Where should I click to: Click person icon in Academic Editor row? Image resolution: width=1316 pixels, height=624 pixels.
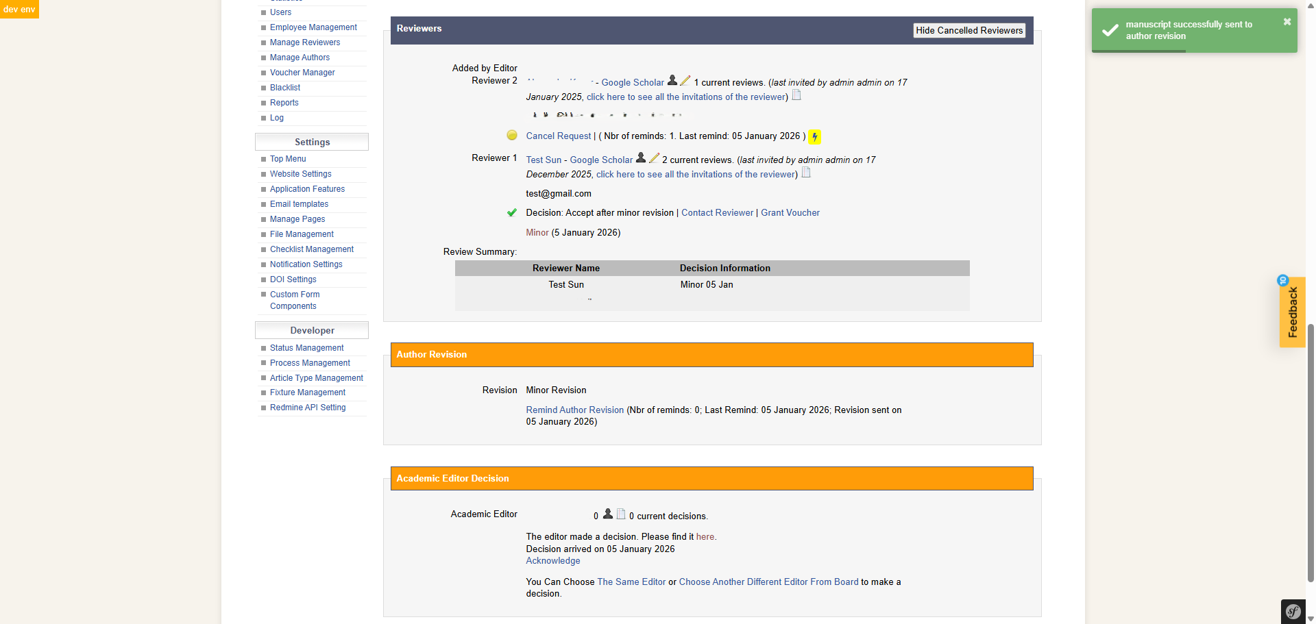coord(608,514)
